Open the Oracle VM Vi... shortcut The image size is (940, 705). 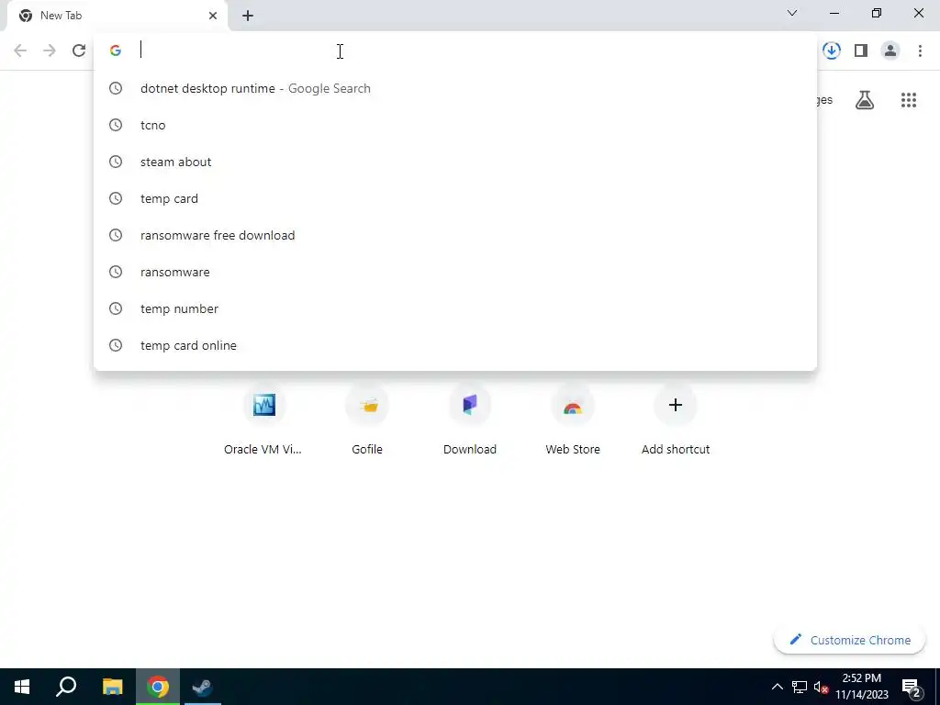pos(263,420)
